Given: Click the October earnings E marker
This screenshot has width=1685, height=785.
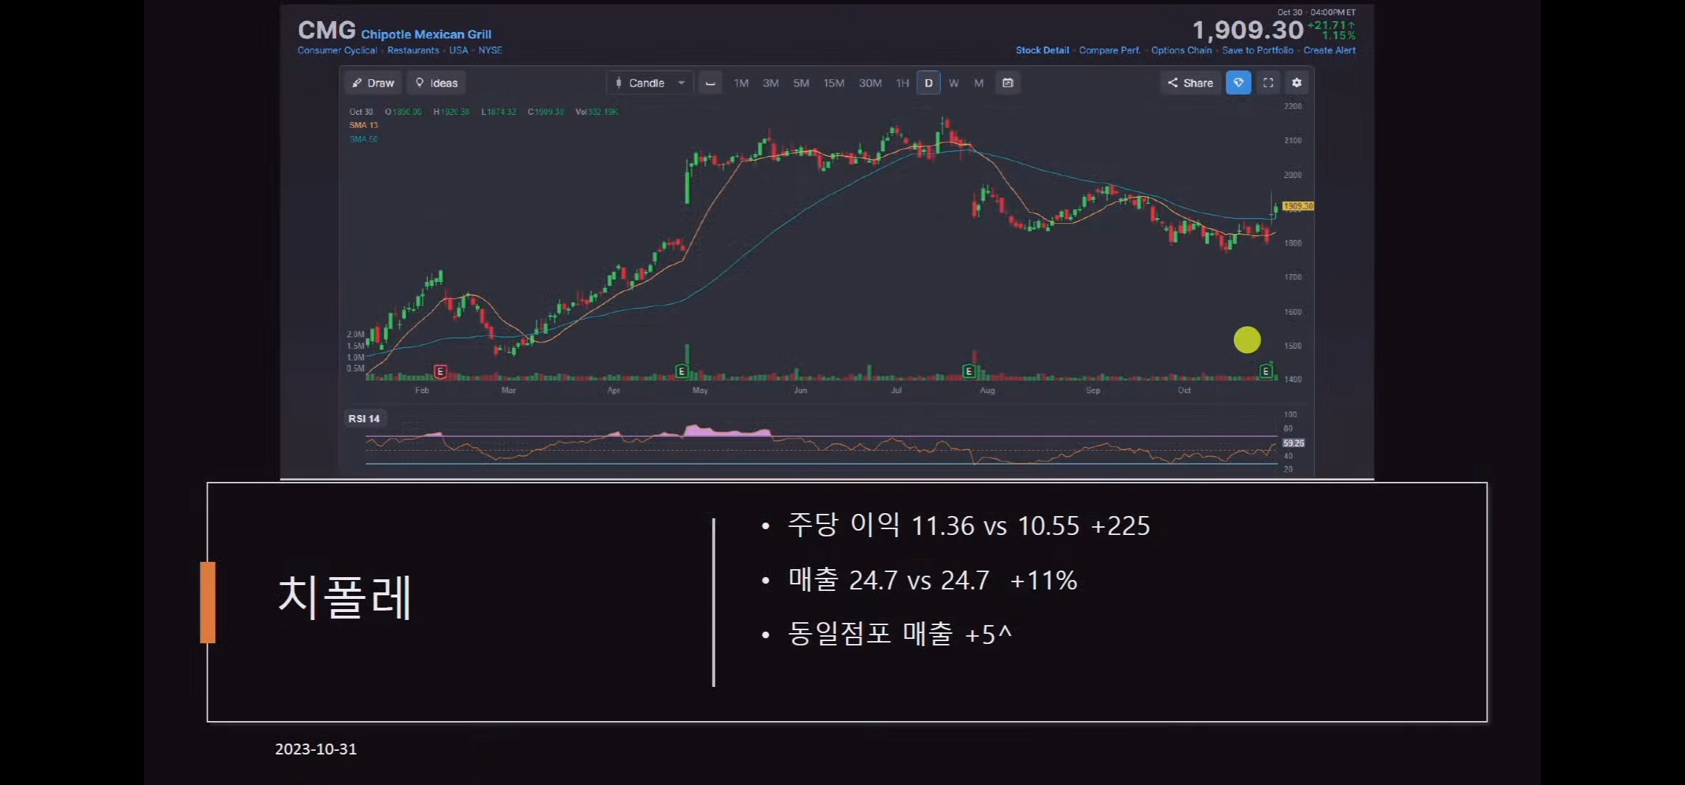Looking at the screenshot, I should coord(1266,371).
